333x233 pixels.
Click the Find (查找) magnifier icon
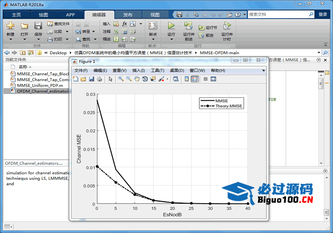[78, 39]
